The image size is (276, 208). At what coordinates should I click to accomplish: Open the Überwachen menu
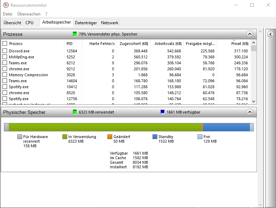[29, 14]
